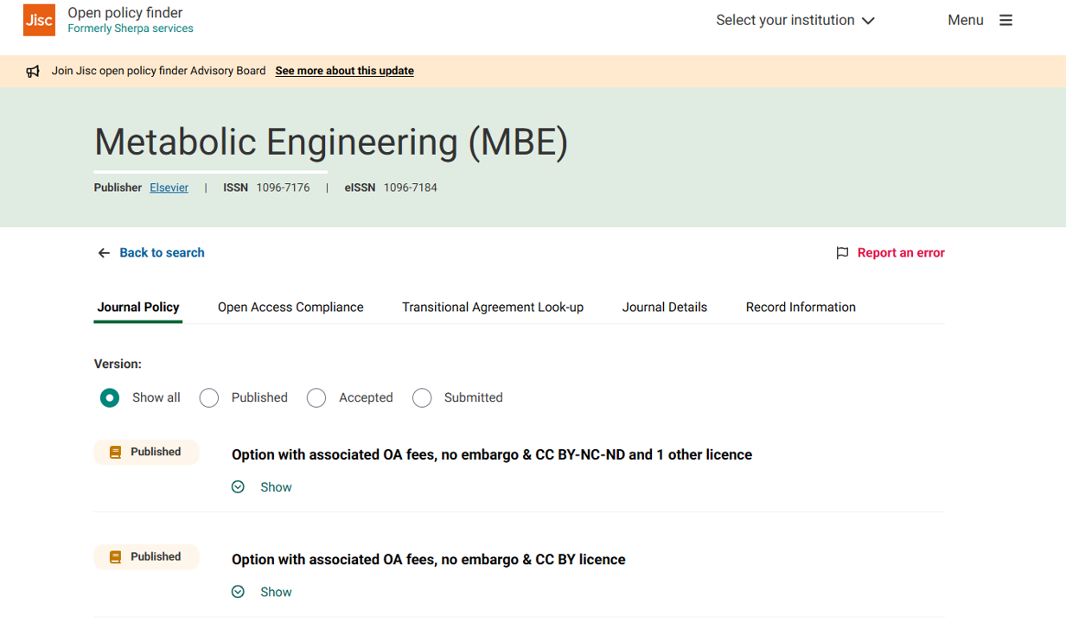Click the back arrow icon
This screenshot has height=622, width=1066.
tap(104, 253)
